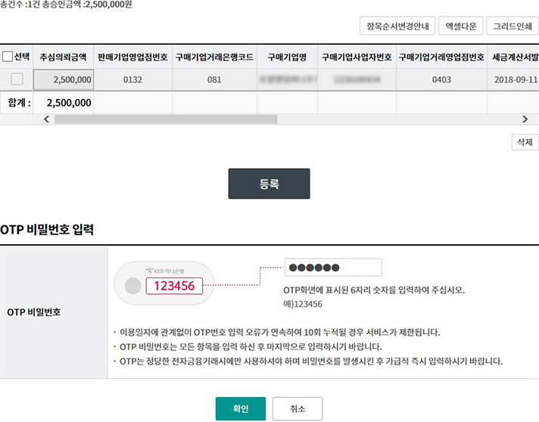Viewport: 539px width, 422px height.
Task: Click the dark 등록 register button
Action: [269, 184]
